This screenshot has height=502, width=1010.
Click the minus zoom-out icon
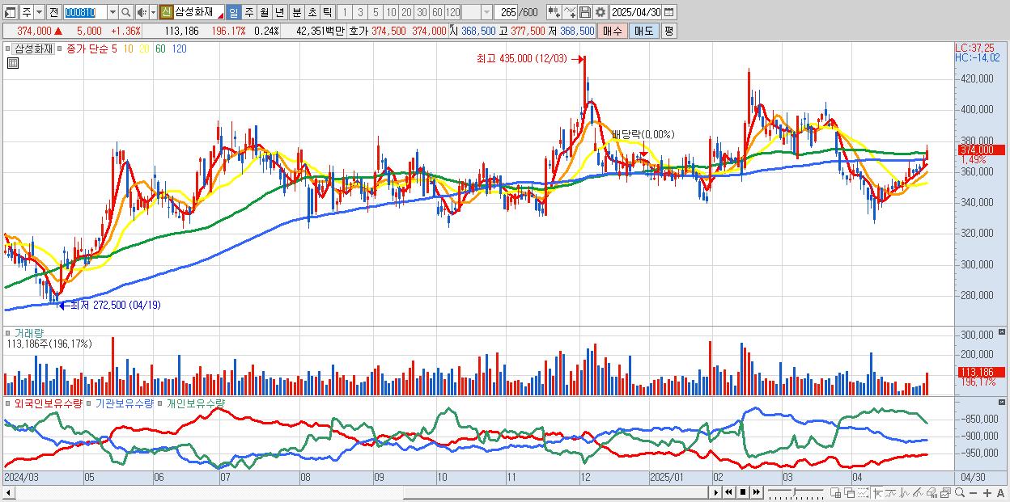973,493
